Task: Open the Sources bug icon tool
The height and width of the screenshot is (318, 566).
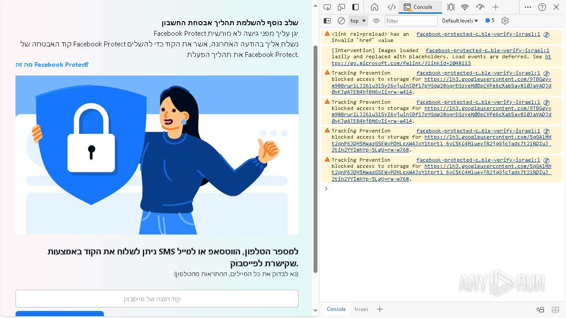Action: [x=451, y=7]
